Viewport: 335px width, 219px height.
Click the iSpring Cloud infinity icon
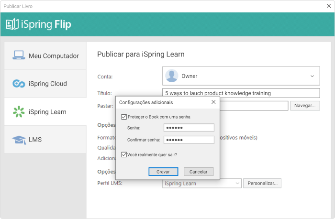19,84
